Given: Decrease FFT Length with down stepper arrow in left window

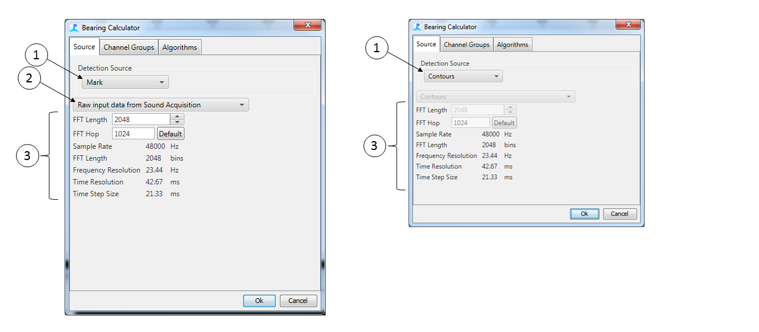Looking at the screenshot, I should pos(177,122).
